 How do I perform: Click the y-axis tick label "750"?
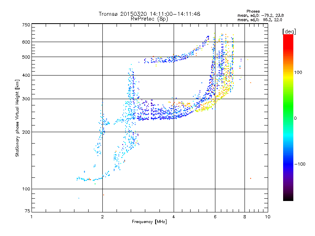tap(26, 25)
